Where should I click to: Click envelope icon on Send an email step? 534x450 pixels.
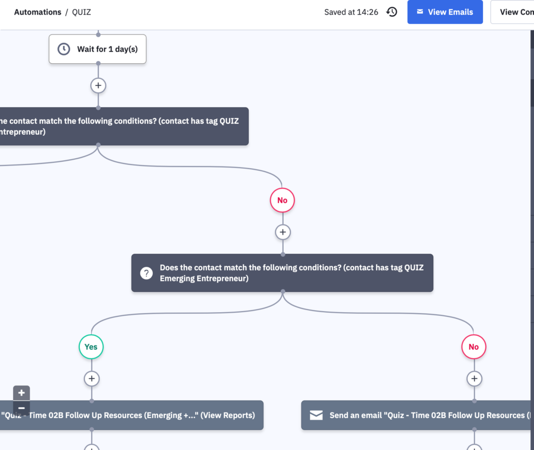(316, 415)
